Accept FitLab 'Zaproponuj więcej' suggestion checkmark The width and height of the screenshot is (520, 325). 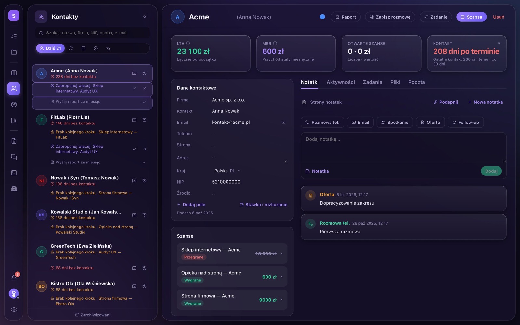pyautogui.click(x=134, y=149)
